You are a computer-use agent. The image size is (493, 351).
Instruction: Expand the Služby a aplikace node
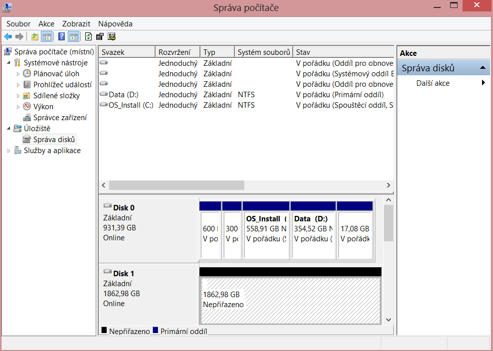(x=9, y=151)
